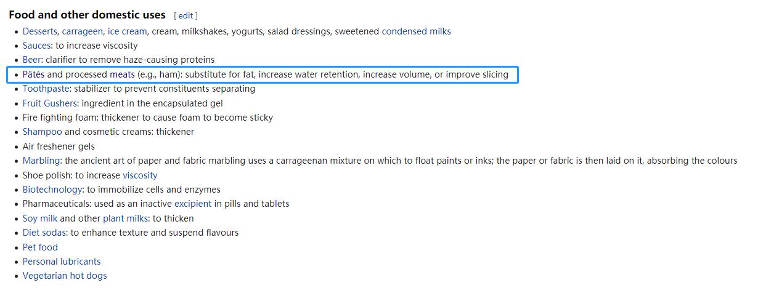This screenshot has height=288, width=758.
Task: Follow the meats link
Action: point(122,74)
